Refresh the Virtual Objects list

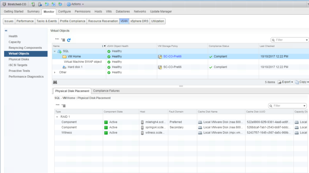click(x=69, y=40)
